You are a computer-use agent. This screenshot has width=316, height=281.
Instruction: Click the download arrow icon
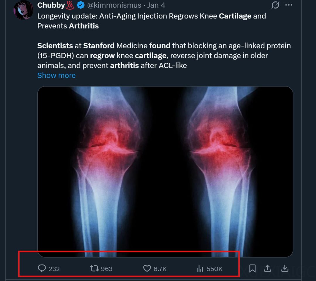coord(284,268)
